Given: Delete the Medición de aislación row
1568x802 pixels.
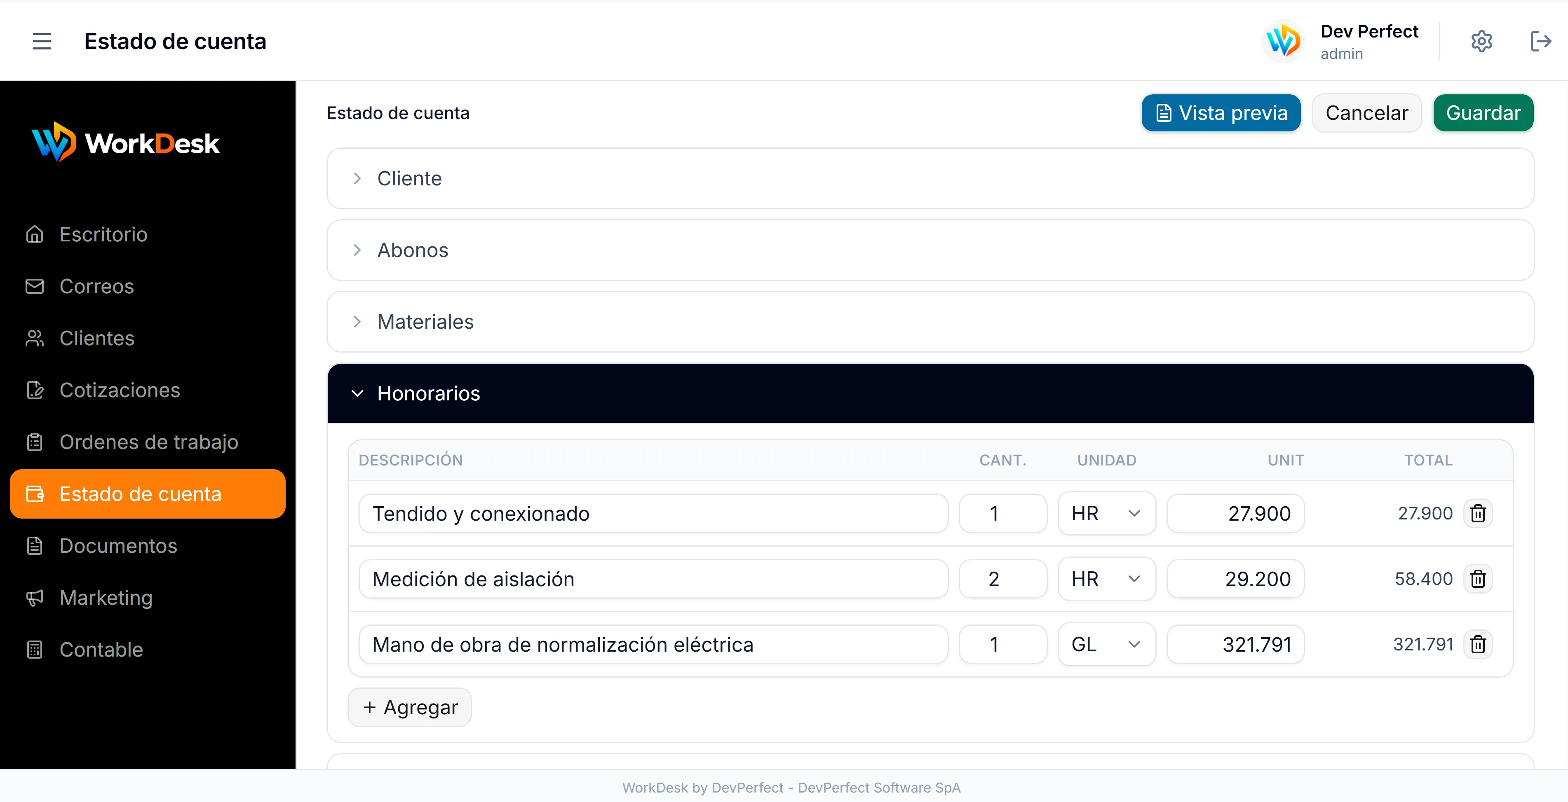Looking at the screenshot, I should pos(1478,579).
